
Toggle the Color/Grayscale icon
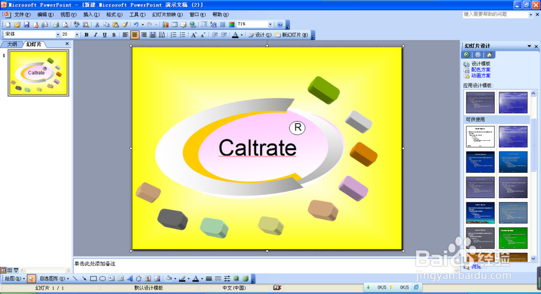tap(232, 24)
